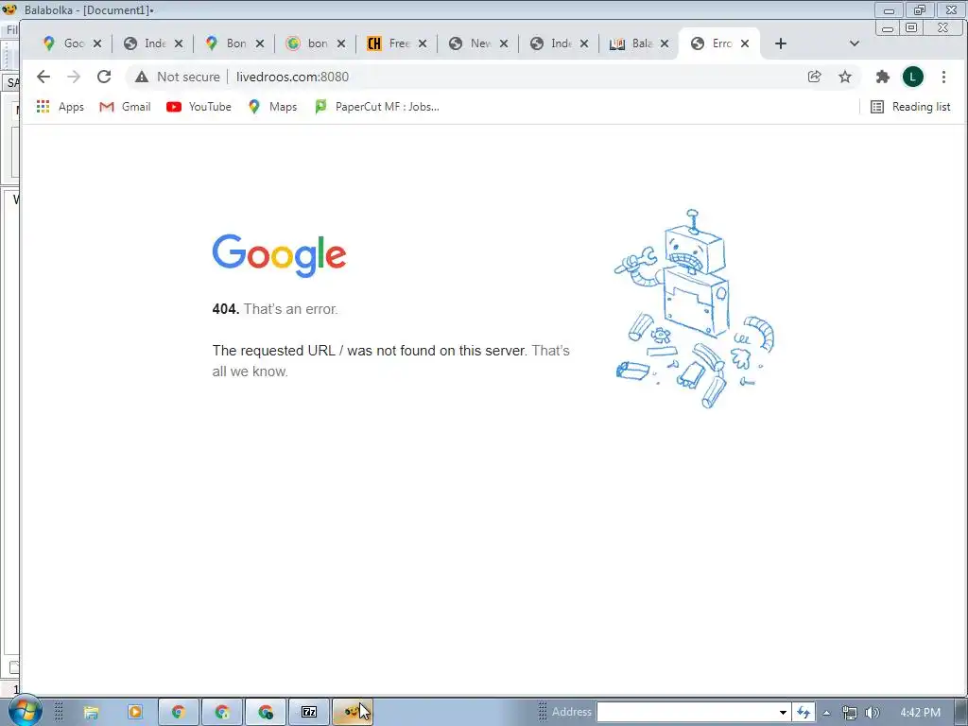
Task: Click the first Chrome taskbar icon
Action: [179, 713]
